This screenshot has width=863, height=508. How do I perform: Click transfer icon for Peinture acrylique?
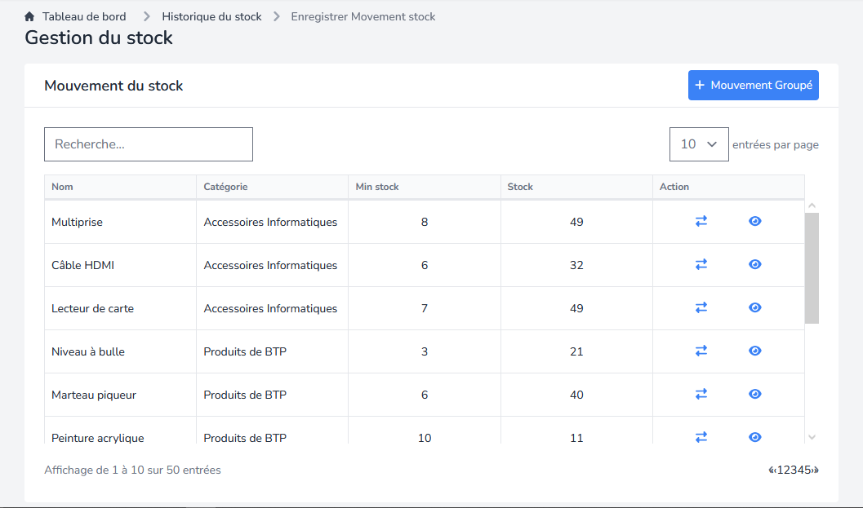pos(701,437)
